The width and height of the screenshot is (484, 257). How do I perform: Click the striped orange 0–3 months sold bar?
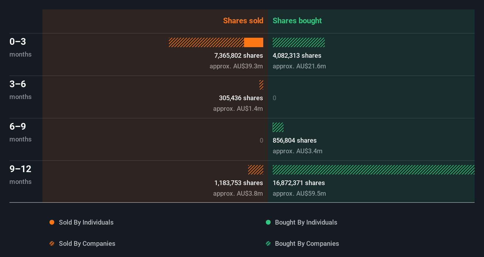(x=206, y=42)
